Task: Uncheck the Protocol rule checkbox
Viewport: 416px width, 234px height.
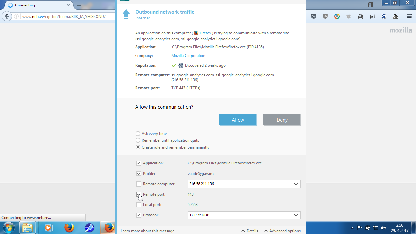Action: click(x=139, y=215)
